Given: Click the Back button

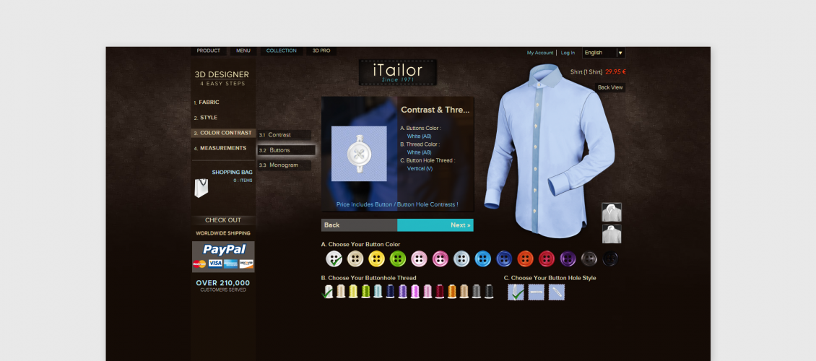Looking at the screenshot, I should [x=359, y=225].
